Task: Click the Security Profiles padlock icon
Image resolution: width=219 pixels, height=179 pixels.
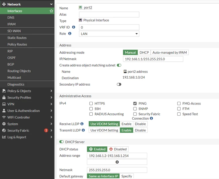Action: pyautogui.click(x=4, y=97)
